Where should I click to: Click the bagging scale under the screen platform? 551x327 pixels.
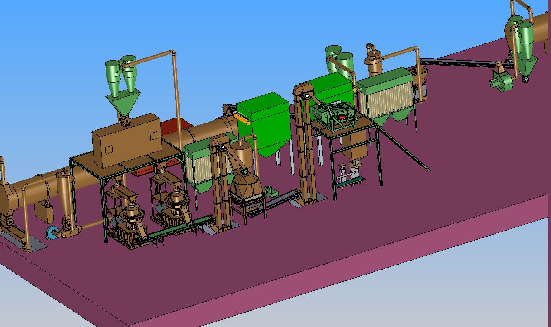(350, 177)
